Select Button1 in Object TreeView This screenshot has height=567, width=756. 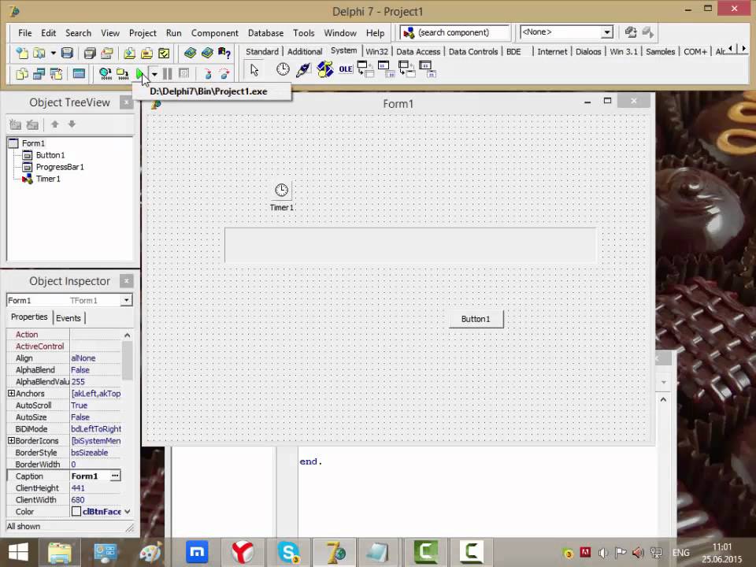click(50, 155)
